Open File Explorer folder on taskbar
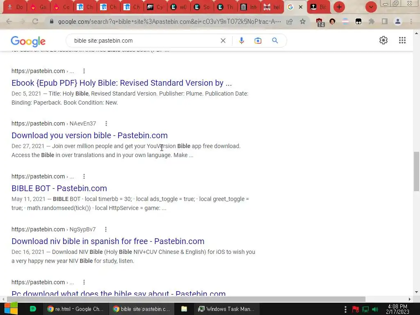Image resolution: width=420 pixels, height=315 pixels. [x=184, y=309]
